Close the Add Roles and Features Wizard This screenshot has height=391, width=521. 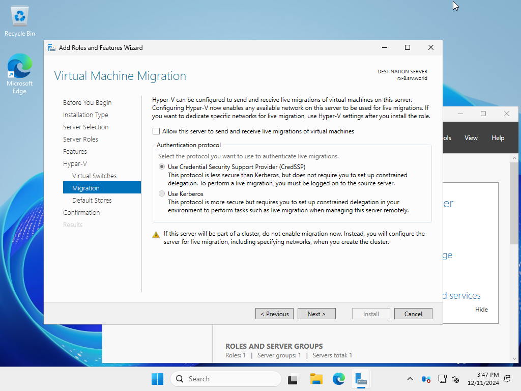point(430,47)
